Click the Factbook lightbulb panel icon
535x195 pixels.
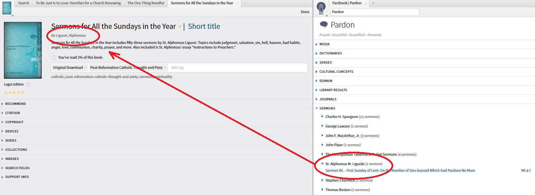(321, 8)
